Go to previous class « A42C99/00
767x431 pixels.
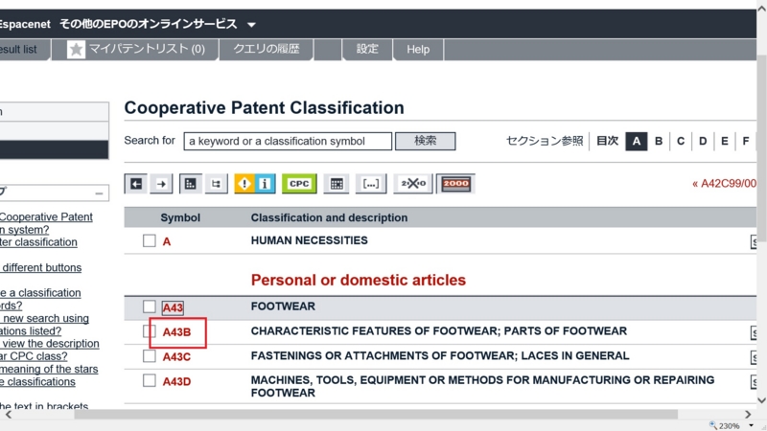pos(724,184)
